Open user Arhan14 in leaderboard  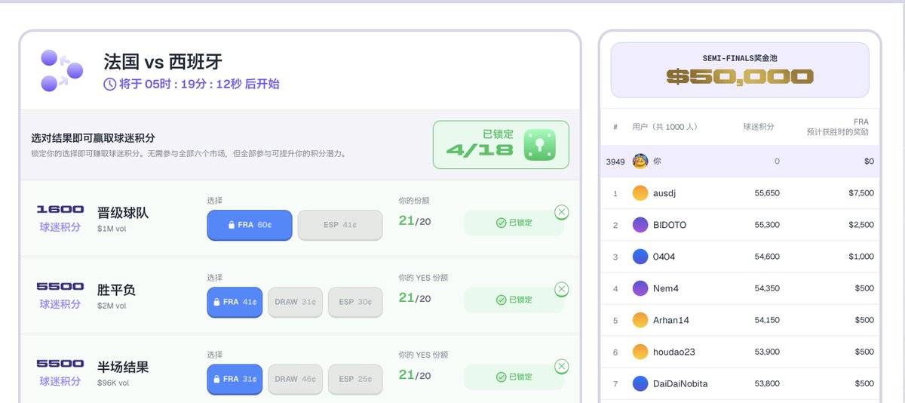(x=671, y=320)
